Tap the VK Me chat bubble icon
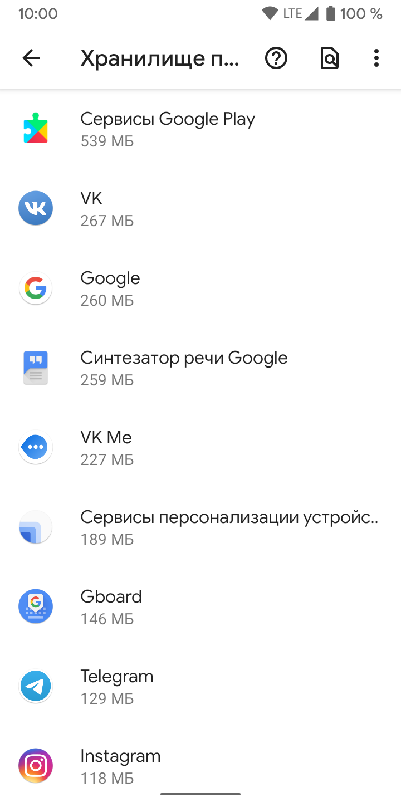The image size is (401, 802). click(36, 447)
